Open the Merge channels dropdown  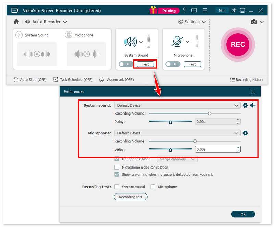coord(177,159)
